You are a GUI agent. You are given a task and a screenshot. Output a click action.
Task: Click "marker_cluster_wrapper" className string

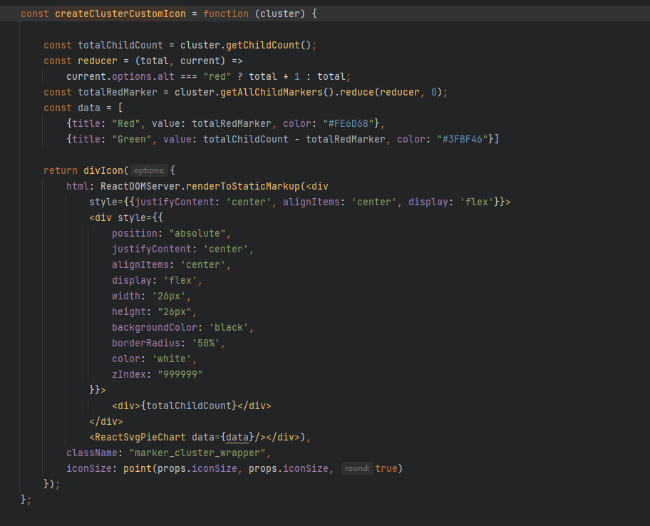point(197,453)
